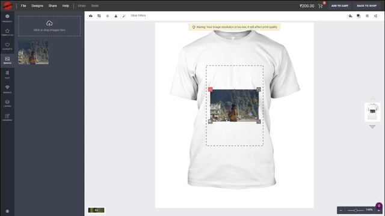This screenshot has width=385, height=216.
Task: Click the bottom-right resize handle of image
Action: click(259, 121)
